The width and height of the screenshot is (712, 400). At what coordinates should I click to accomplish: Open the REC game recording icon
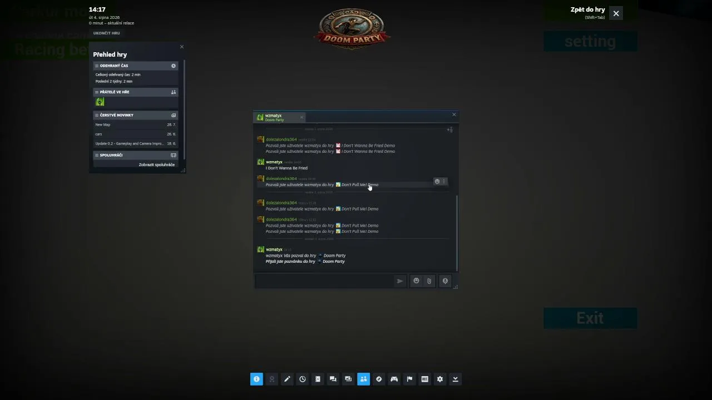pyautogui.click(x=424, y=379)
